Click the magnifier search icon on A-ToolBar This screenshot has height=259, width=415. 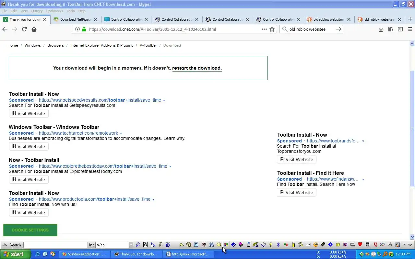(x=138, y=245)
